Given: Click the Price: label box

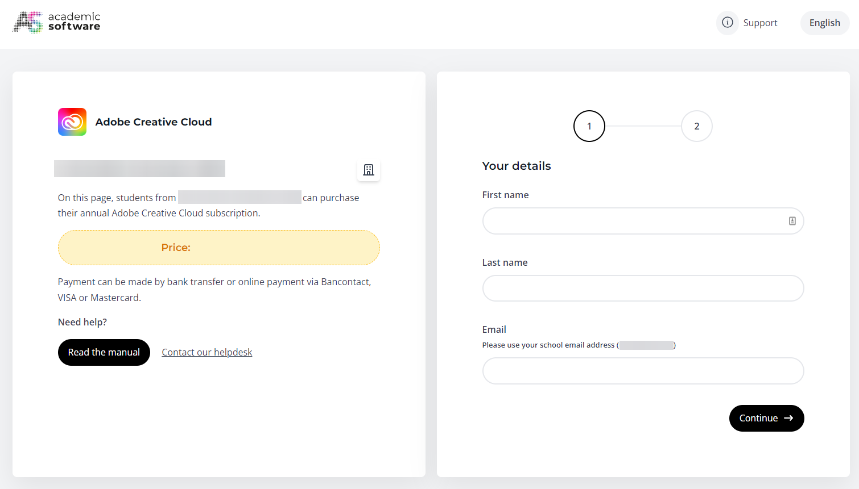Looking at the screenshot, I should 218,248.
